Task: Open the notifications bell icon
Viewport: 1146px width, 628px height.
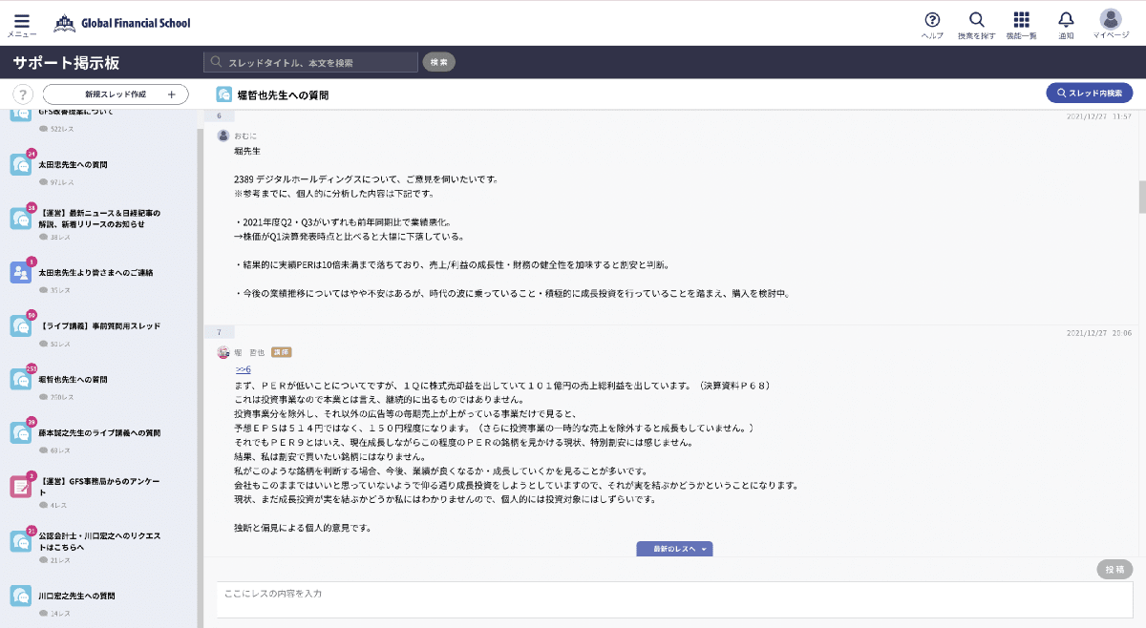Action: click(x=1066, y=21)
